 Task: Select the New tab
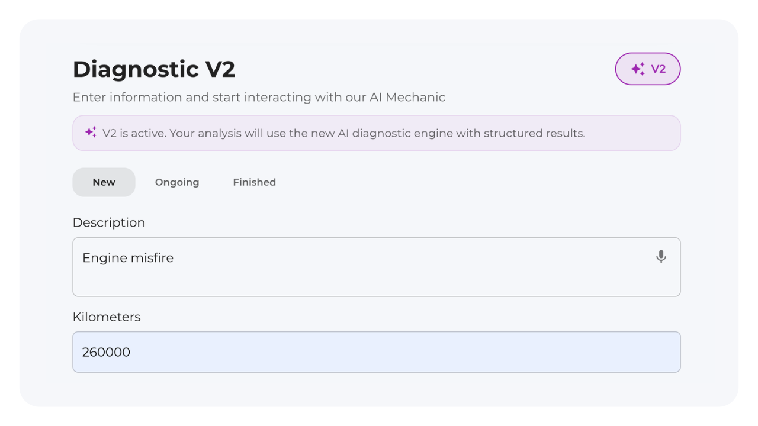click(104, 182)
